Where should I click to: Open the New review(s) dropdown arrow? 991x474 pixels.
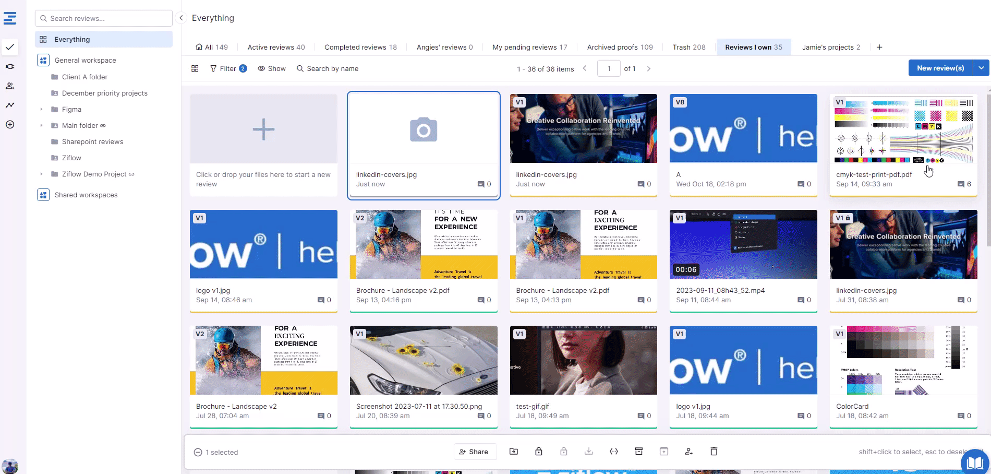pyautogui.click(x=981, y=68)
